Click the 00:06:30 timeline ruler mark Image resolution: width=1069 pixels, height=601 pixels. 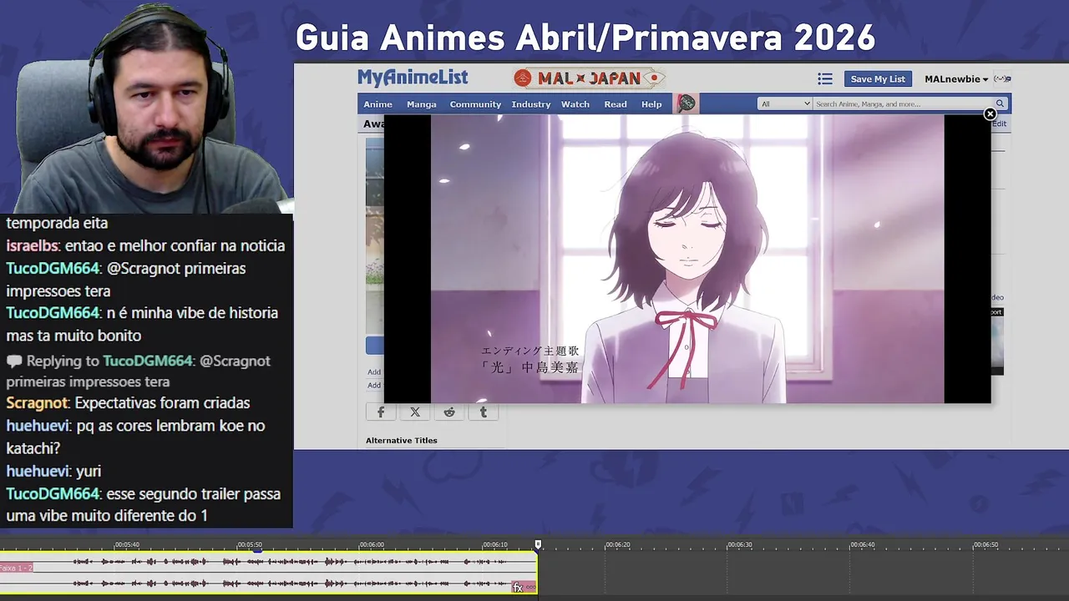point(739,544)
